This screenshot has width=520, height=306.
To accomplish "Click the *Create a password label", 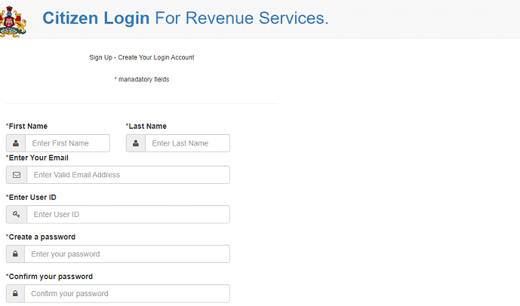I will [x=41, y=237].
